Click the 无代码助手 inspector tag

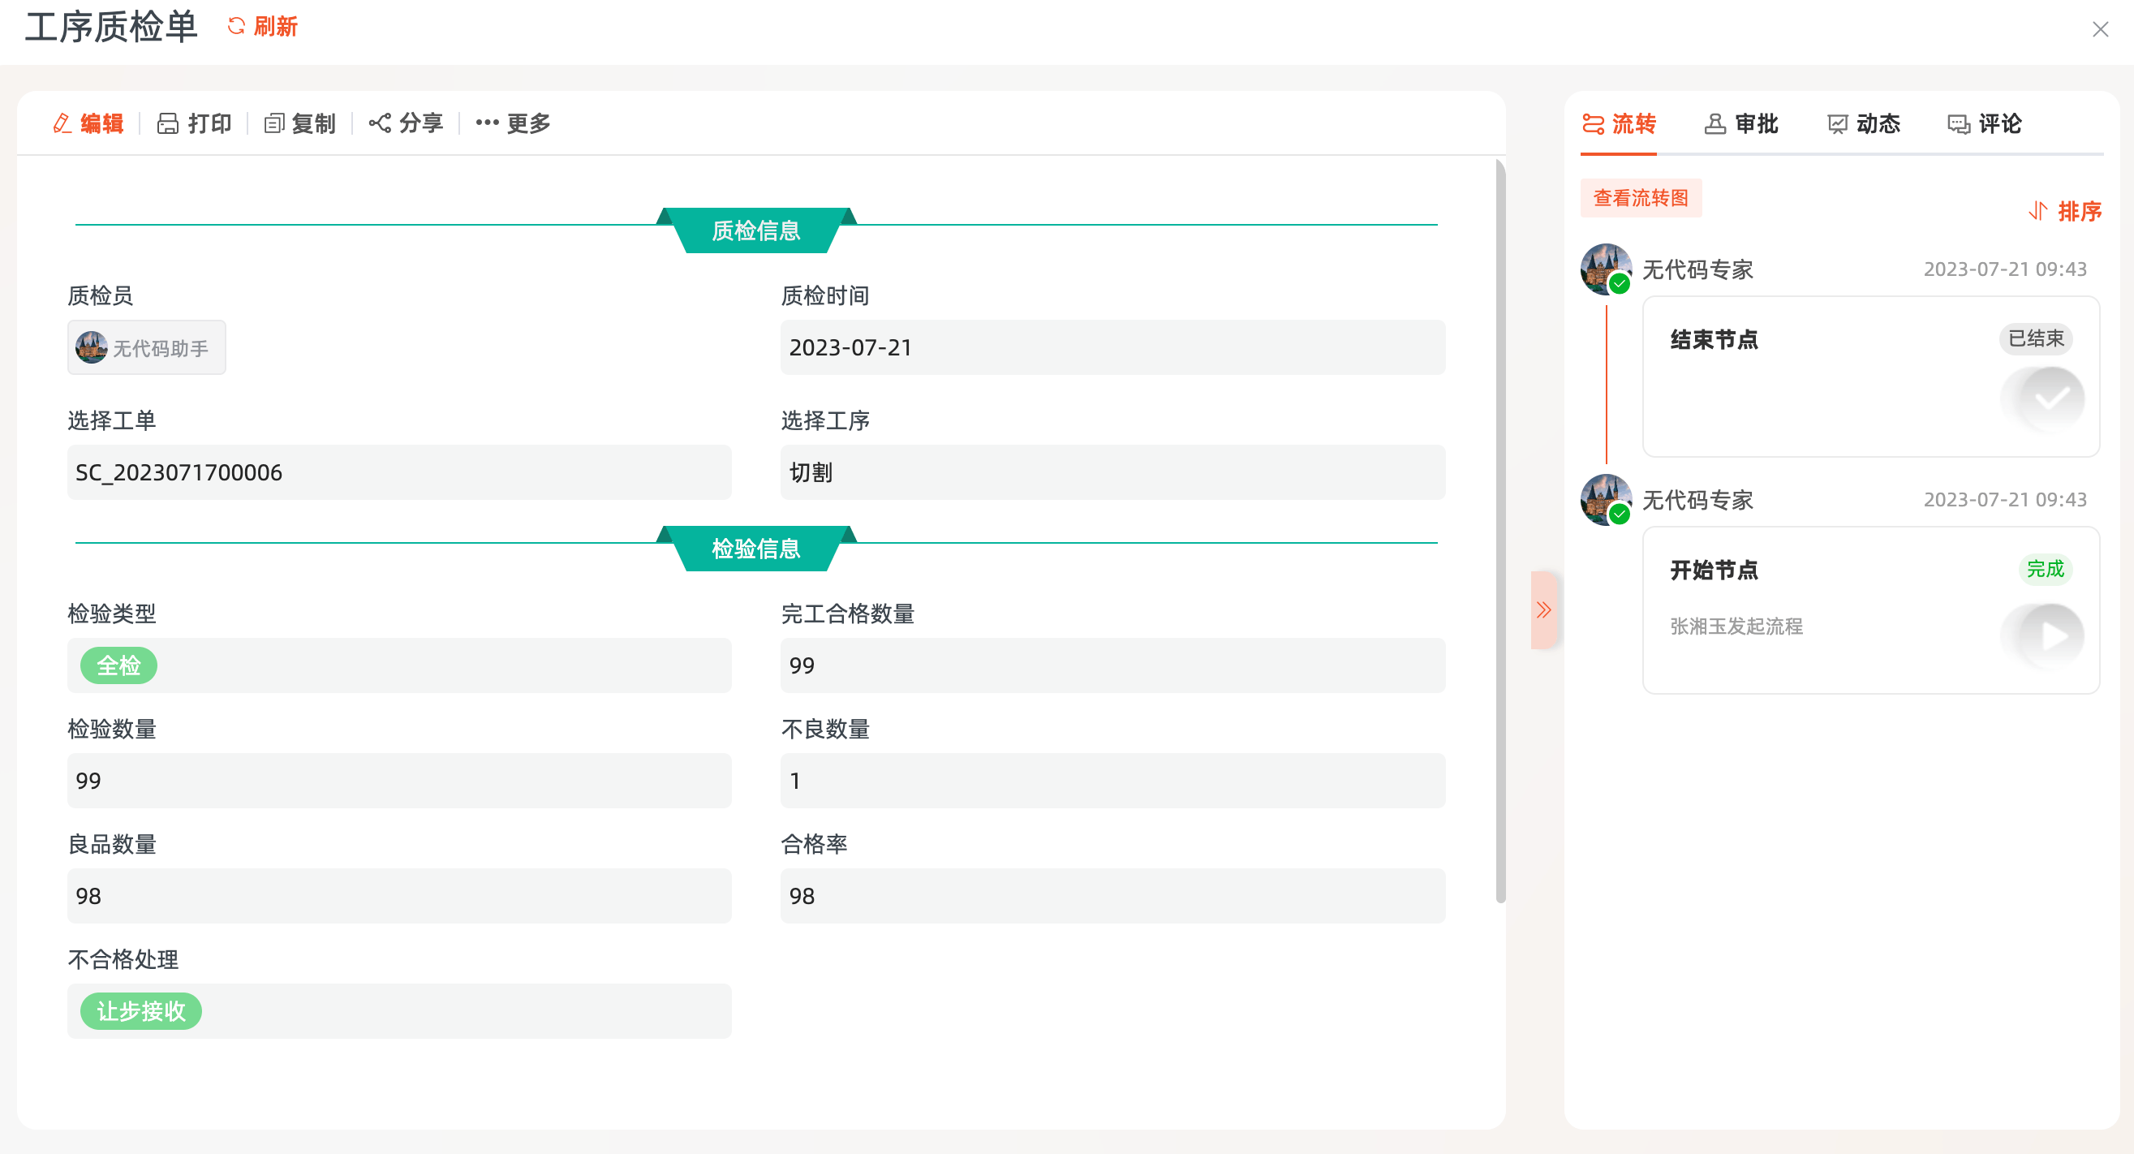[146, 348]
